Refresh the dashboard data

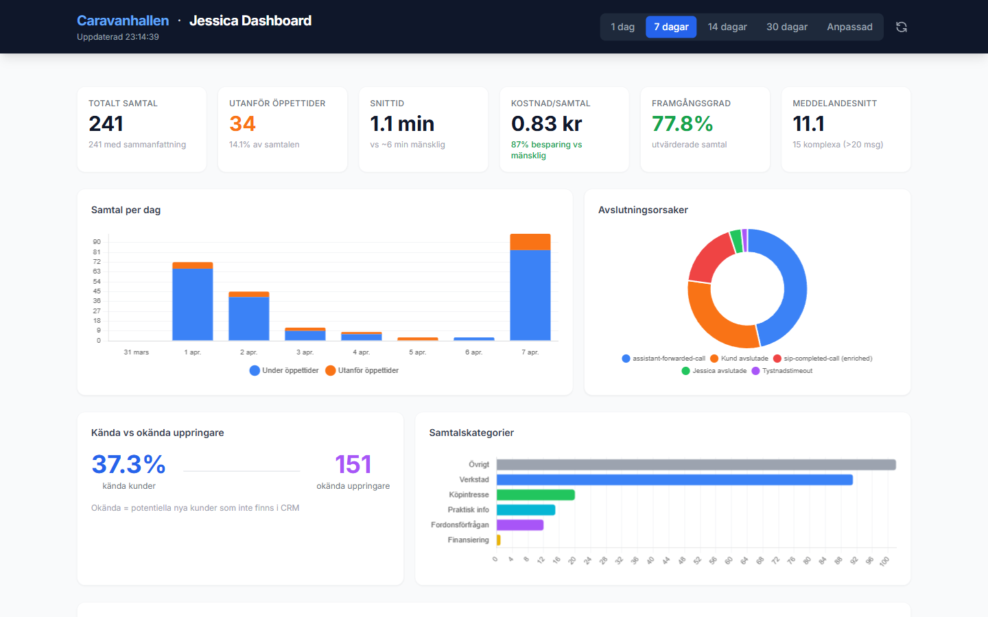[901, 27]
